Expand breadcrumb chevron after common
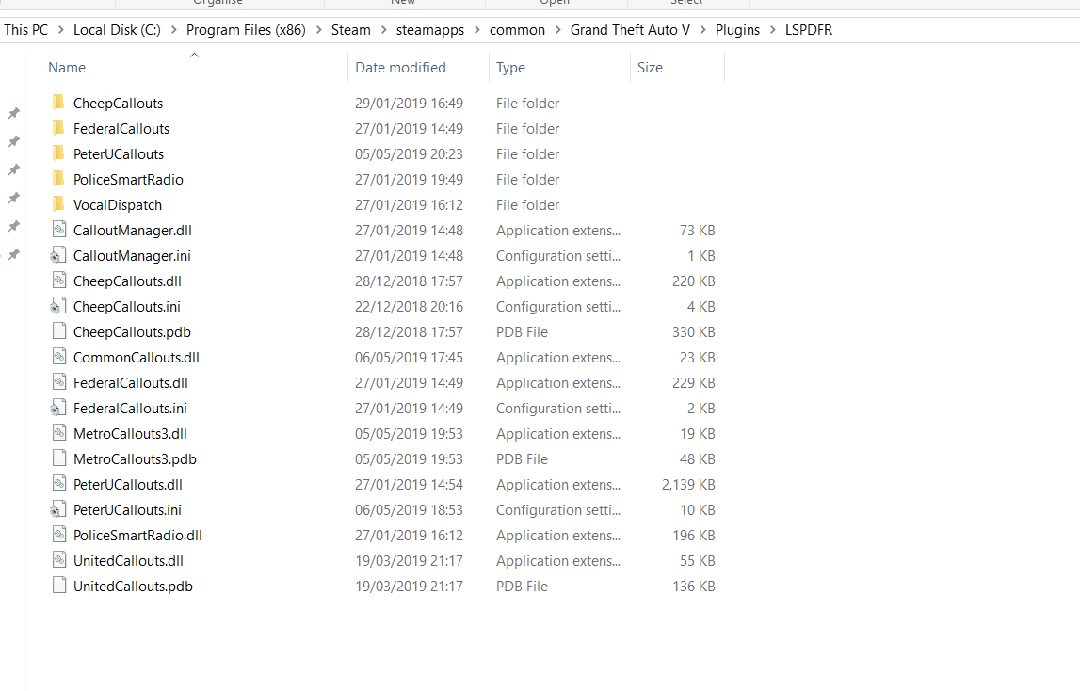Image resolution: width=1080 pixels, height=691 pixels. click(x=557, y=29)
